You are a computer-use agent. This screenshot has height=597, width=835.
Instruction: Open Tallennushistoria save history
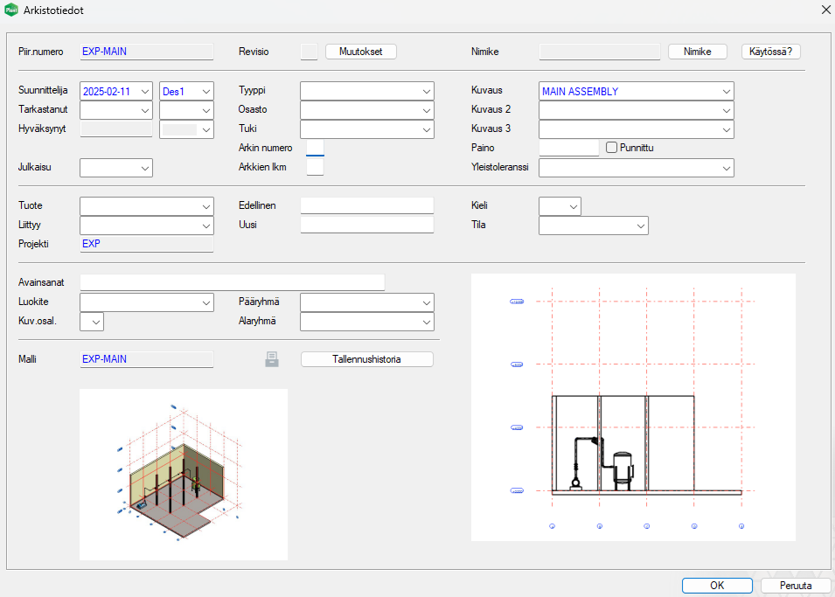tap(366, 359)
